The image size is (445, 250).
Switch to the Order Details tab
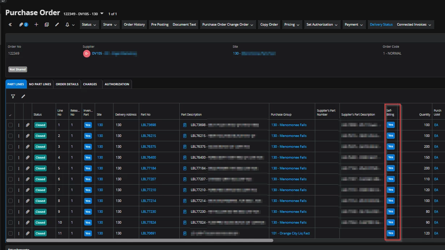click(67, 84)
